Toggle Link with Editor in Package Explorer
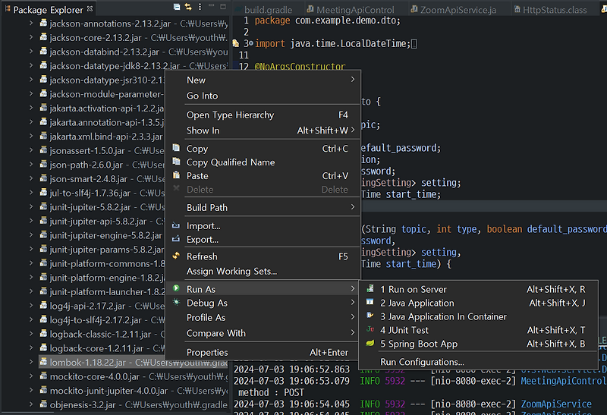Screen dimensions: 607x415 [187, 7]
